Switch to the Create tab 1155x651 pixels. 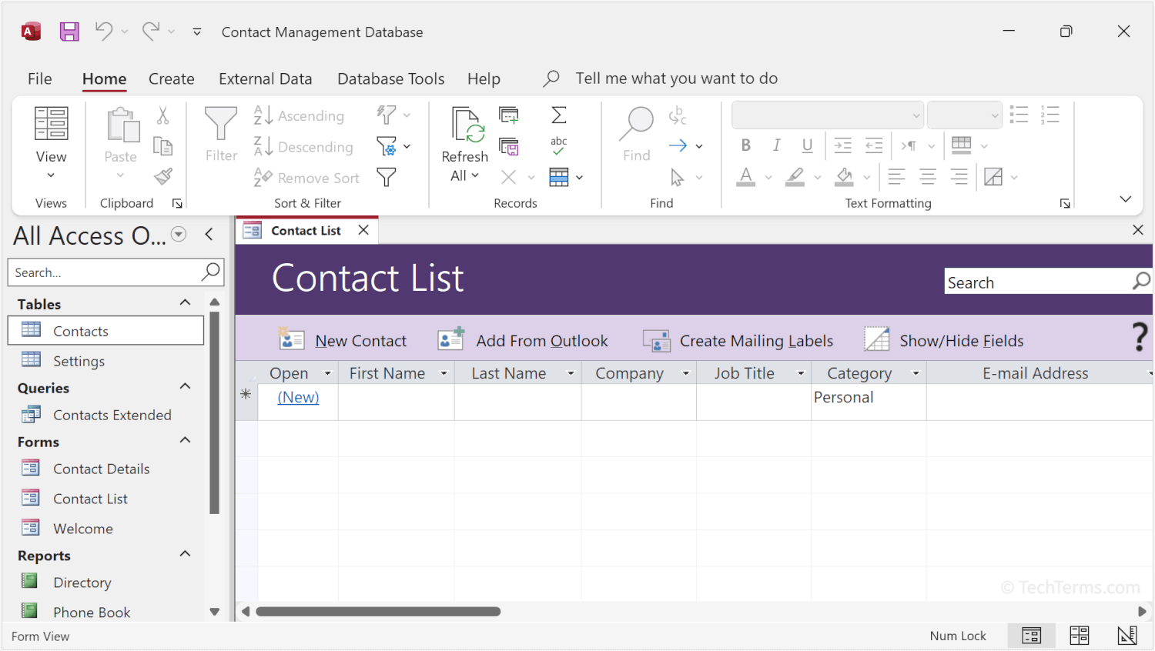[x=172, y=78]
